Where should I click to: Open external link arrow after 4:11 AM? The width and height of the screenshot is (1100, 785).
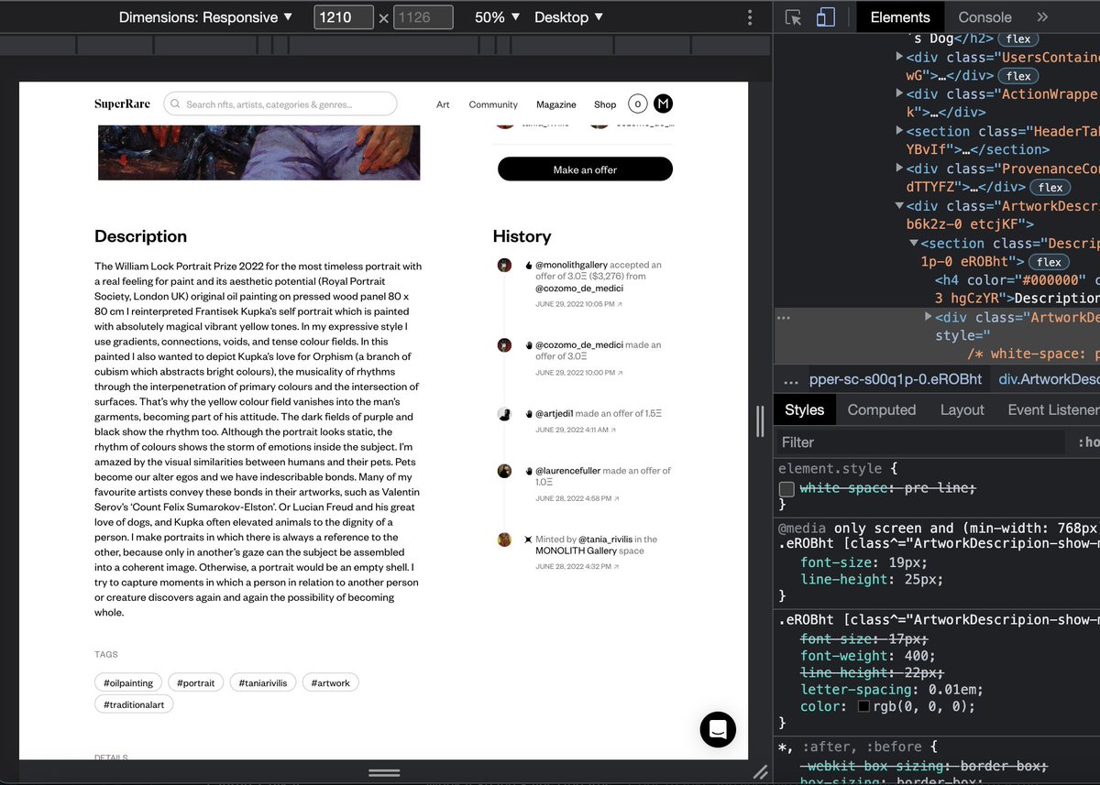click(x=613, y=430)
